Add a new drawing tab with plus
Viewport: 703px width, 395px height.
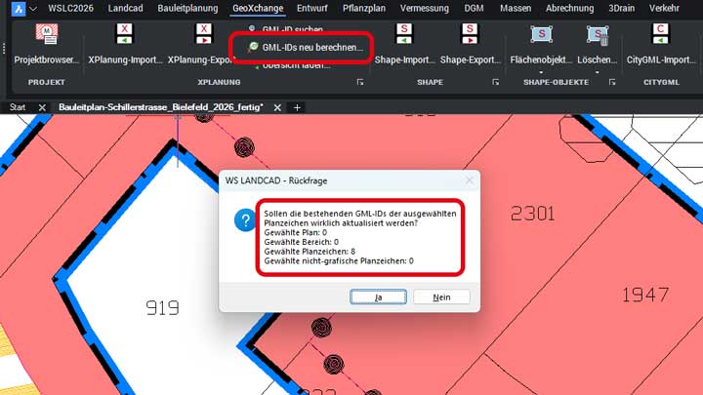[297, 107]
